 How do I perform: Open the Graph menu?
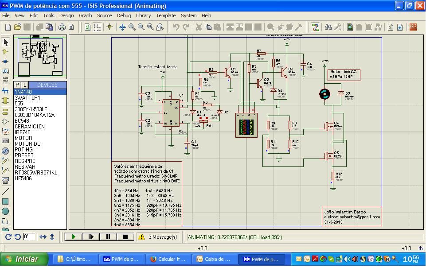(85, 15)
